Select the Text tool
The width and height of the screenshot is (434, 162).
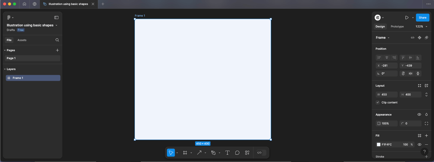(227, 153)
